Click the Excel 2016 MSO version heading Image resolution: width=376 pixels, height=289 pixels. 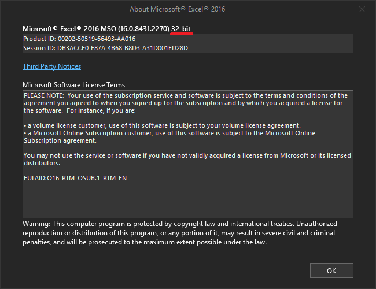click(x=106, y=29)
